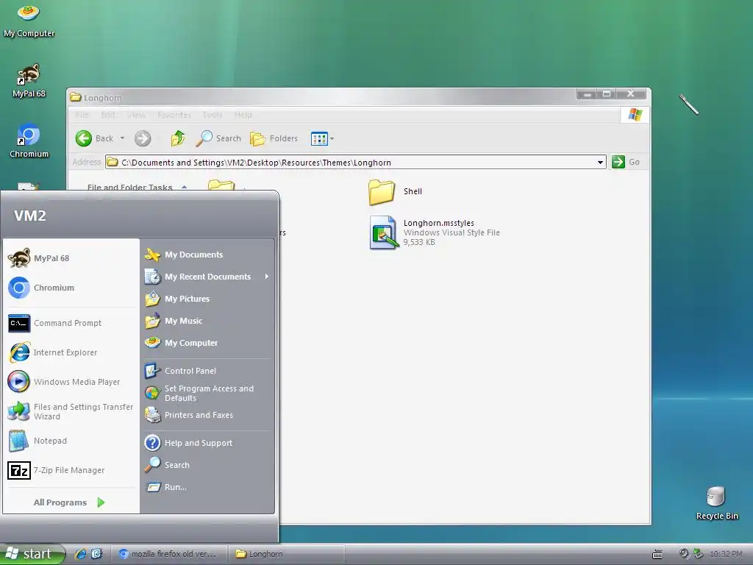753x565 pixels.
Task: Click Search in Explorer toolbar
Action: click(x=218, y=138)
